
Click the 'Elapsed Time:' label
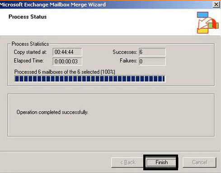point(28,61)
